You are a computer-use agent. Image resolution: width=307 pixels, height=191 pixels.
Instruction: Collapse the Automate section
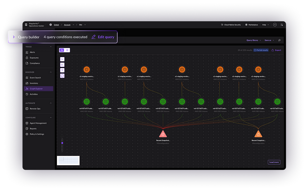click(x=51, y=103)
